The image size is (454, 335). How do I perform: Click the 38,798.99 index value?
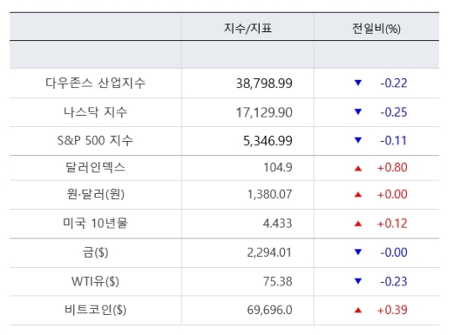pyautogui.click(x=264, y=83)
